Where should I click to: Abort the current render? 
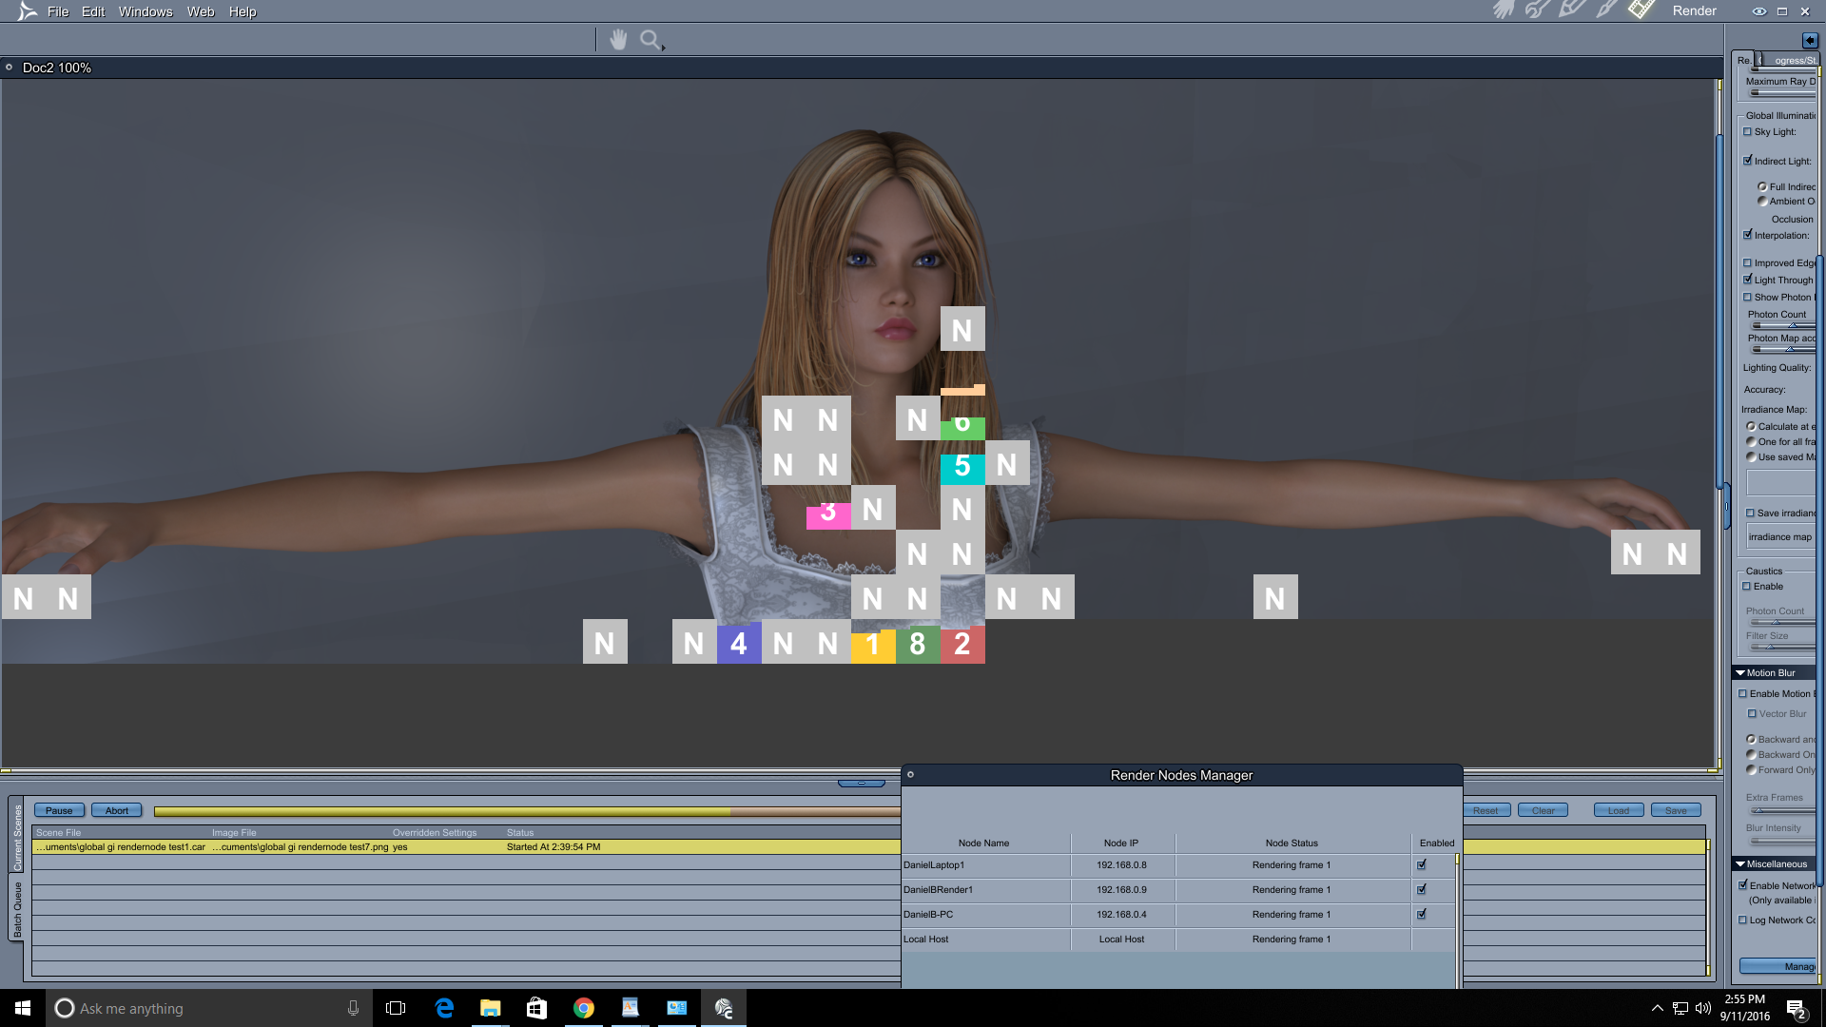click(117, 811)
